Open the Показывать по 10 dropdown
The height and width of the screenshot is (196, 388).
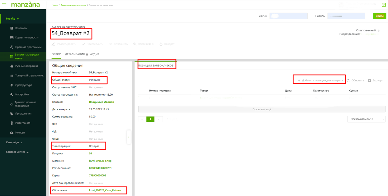coord(366,119)
